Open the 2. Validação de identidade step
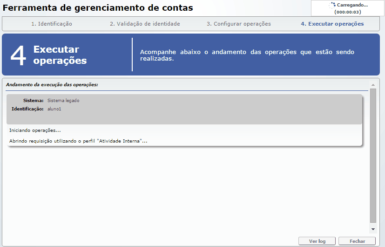Screen dimensions: 385x247 pyautogui.click(x=145, y=24)
